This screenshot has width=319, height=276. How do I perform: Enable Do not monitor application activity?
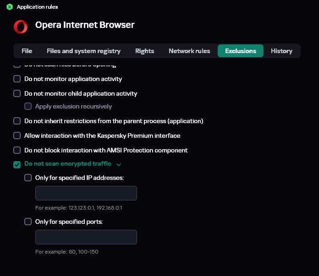click(17, 79)
